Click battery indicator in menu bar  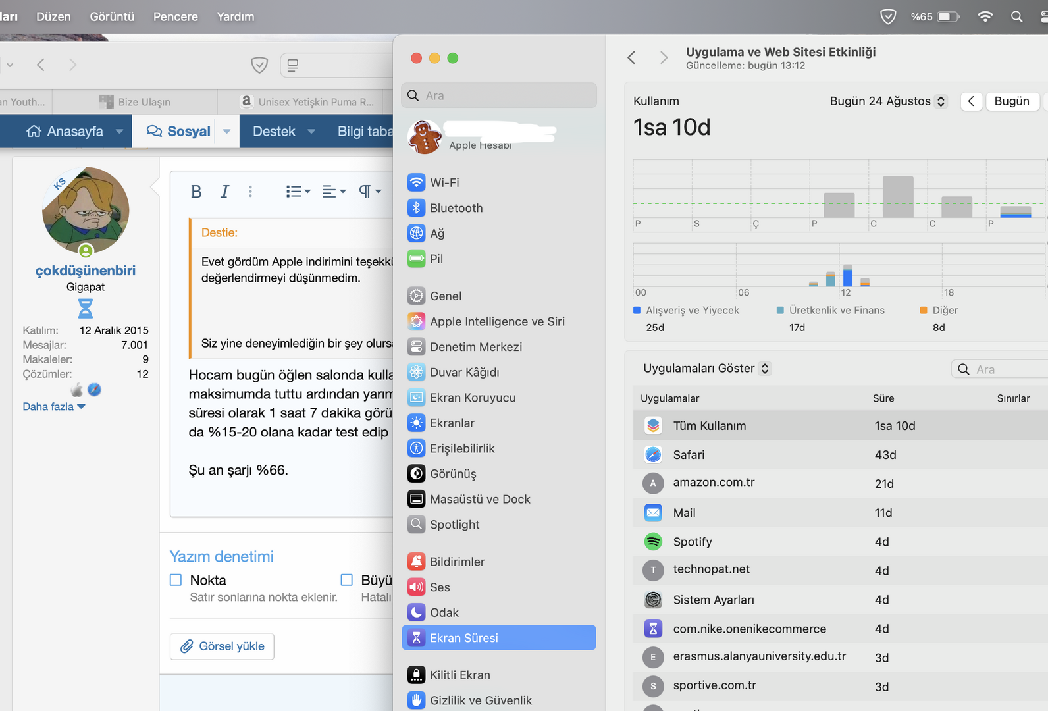click(x=935, y=16)
